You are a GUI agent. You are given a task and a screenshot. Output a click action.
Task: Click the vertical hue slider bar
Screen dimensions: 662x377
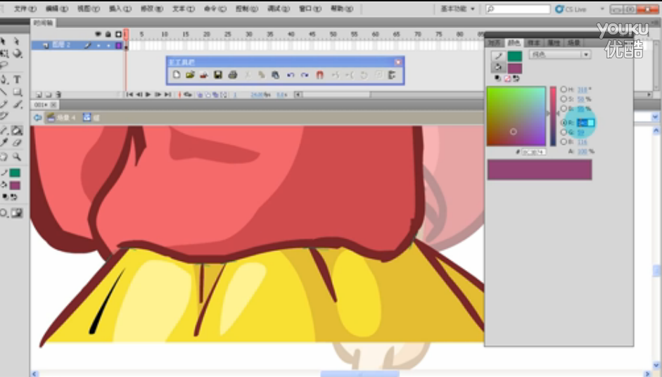(x=553, y=116)
